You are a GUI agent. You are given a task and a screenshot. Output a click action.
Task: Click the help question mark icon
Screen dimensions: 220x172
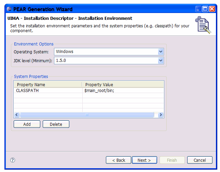[13, 160]
